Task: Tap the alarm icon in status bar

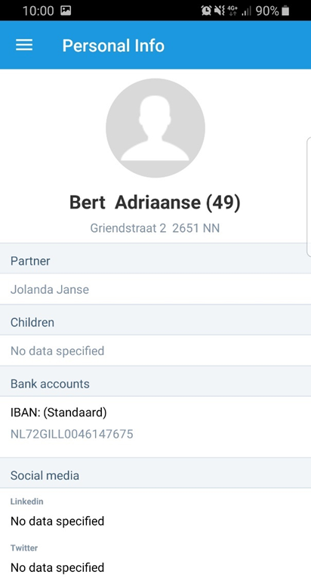Action: pyautogui.click(x=206, y=11)
